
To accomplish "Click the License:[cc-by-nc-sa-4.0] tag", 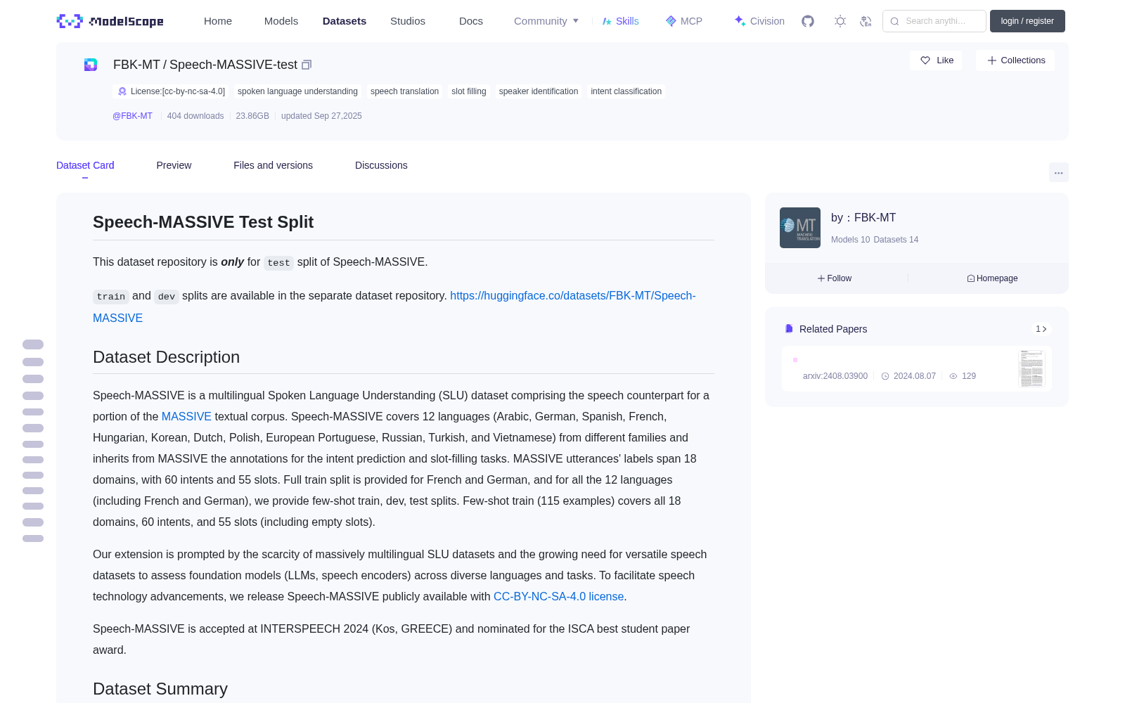I will tap(171, 91).
